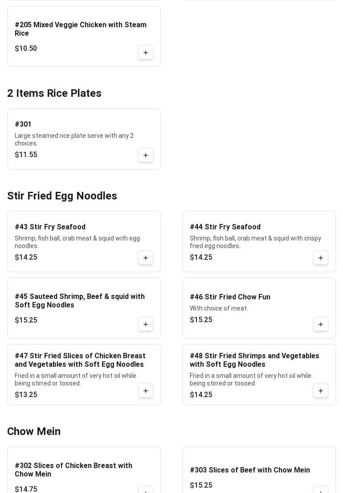Image resolution: width=343 pixels, height=493 pixels.
Task: Click the Stir Fried Egg Noodles heading
Action: click(x=62, y=196)
